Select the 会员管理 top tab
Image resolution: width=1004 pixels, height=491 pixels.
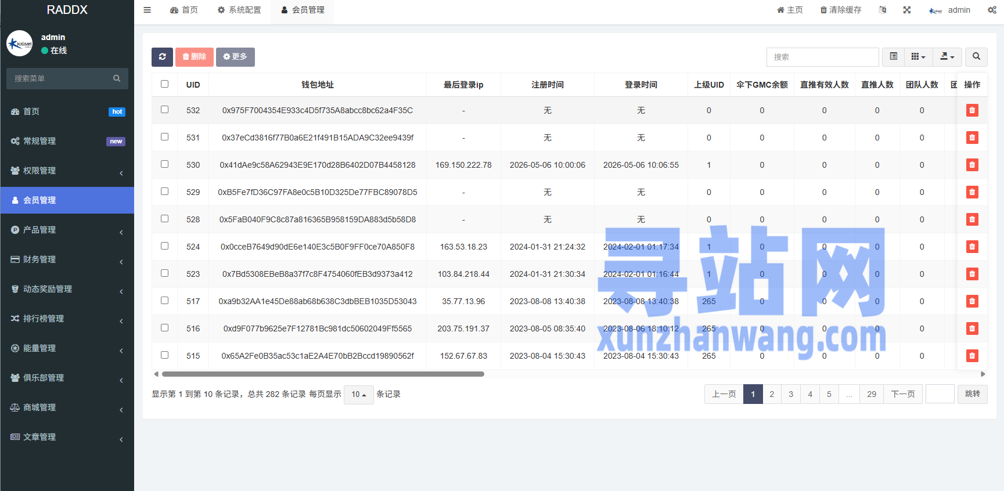pos(303,10)
